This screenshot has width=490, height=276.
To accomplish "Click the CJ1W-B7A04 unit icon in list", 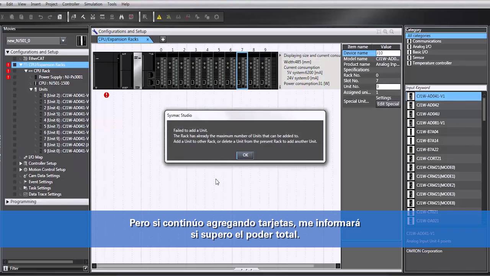I will click(411, 131).
